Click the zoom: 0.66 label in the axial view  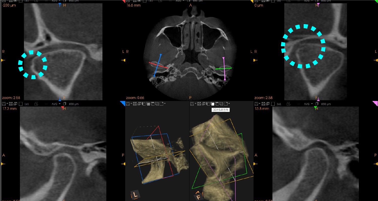click(x=135, y=98)
